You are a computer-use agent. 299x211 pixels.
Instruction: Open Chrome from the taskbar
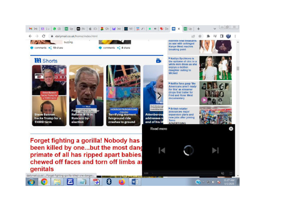coord(44,182)
